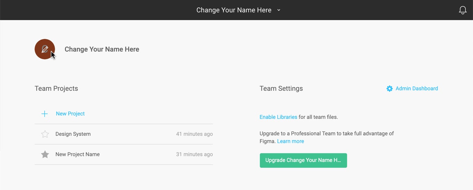This screenshot has width=473, height=190.
Task: Open the notifications bell
Action: point(463,10)
